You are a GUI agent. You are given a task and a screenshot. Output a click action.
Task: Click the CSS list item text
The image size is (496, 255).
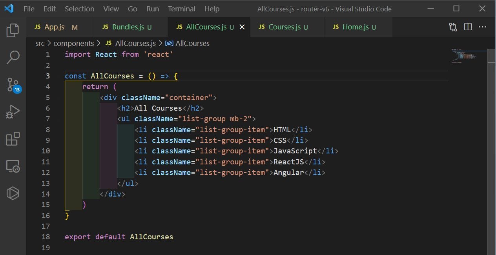(x=280, y=140)
